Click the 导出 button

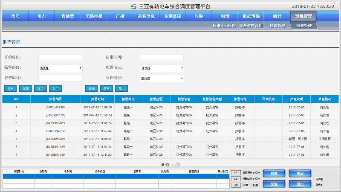click(121, 89)
